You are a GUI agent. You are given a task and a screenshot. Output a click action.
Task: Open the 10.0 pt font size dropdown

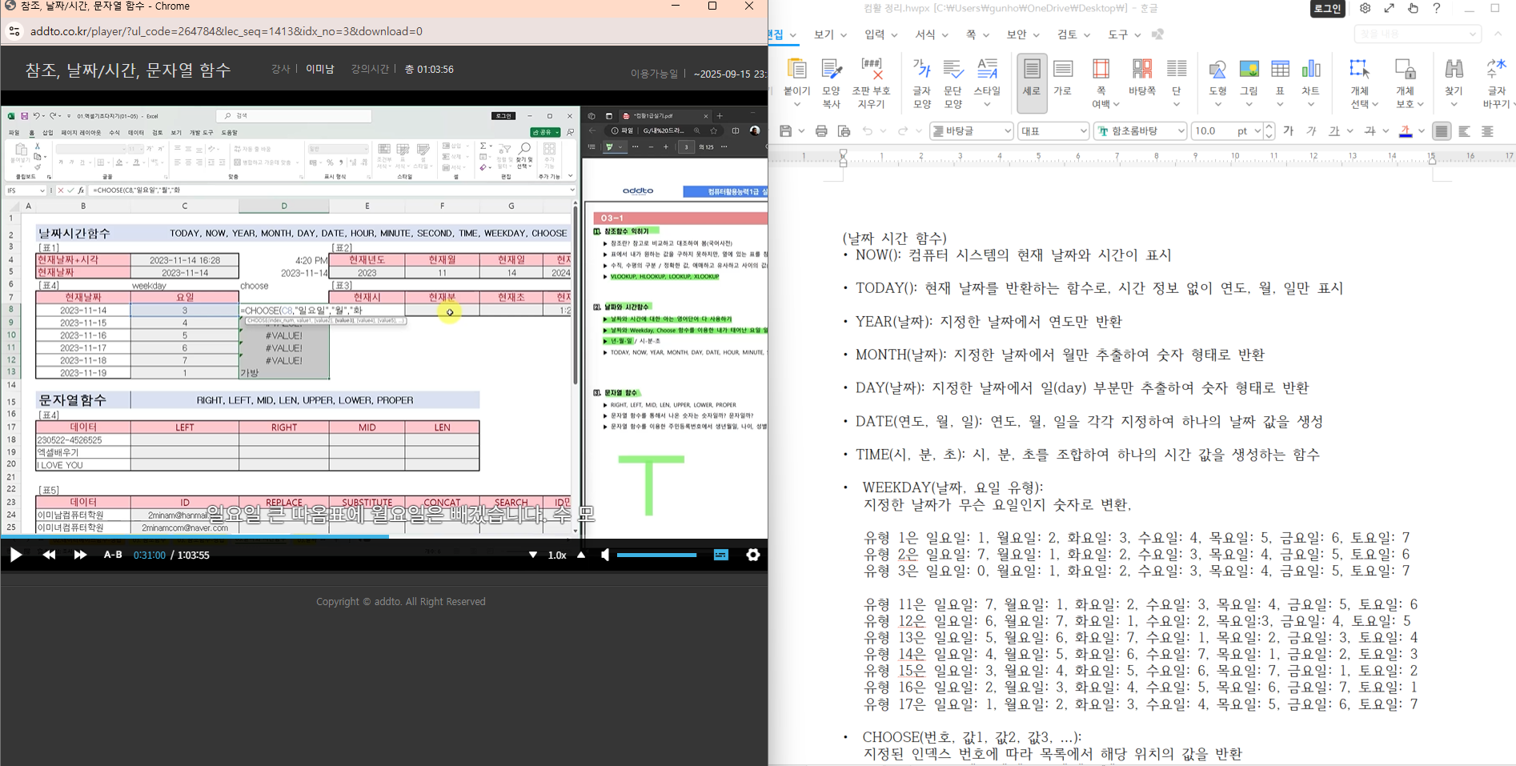coord(1257,131)
